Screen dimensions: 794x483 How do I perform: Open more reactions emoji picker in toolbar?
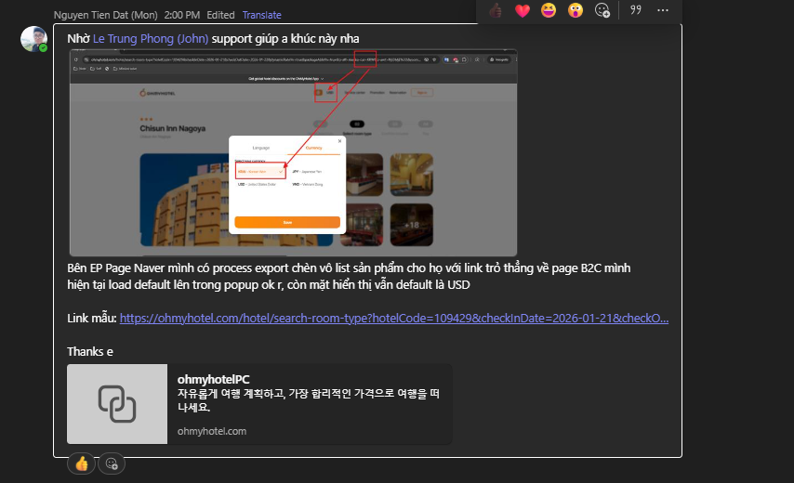[602, 10]
